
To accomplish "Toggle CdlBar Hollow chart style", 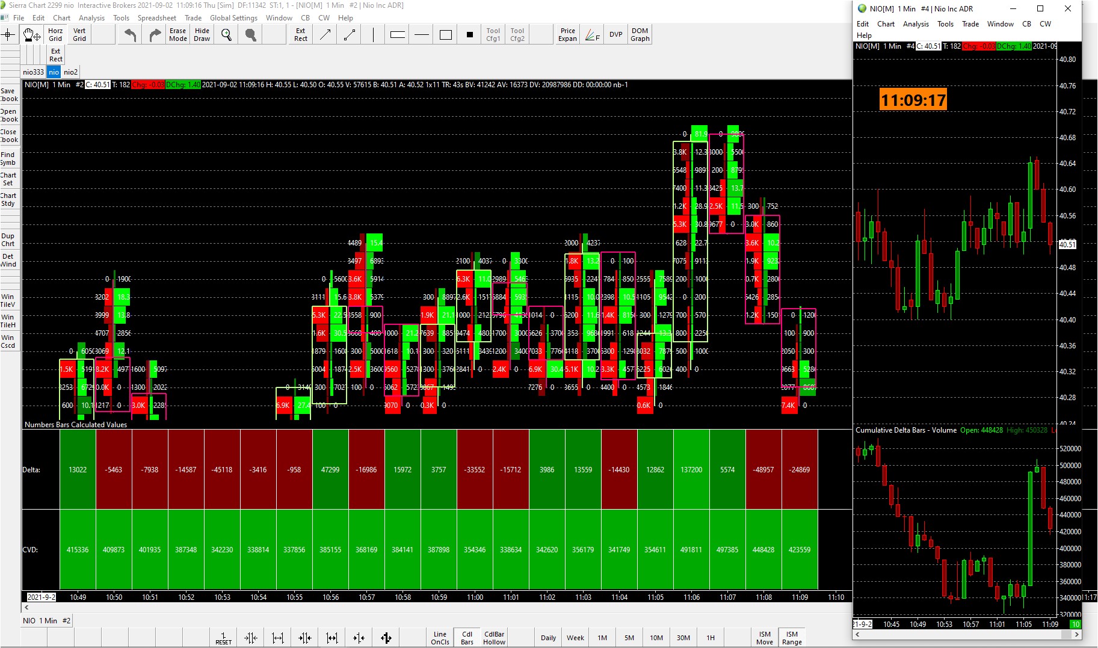I will click(x=494, y=638).
